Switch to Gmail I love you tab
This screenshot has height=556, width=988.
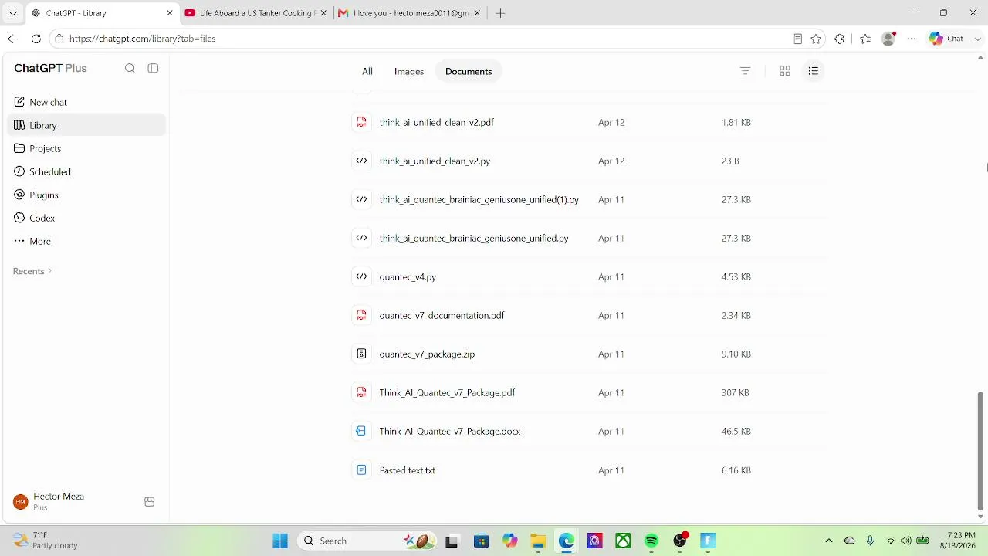(x=410, y=13)
